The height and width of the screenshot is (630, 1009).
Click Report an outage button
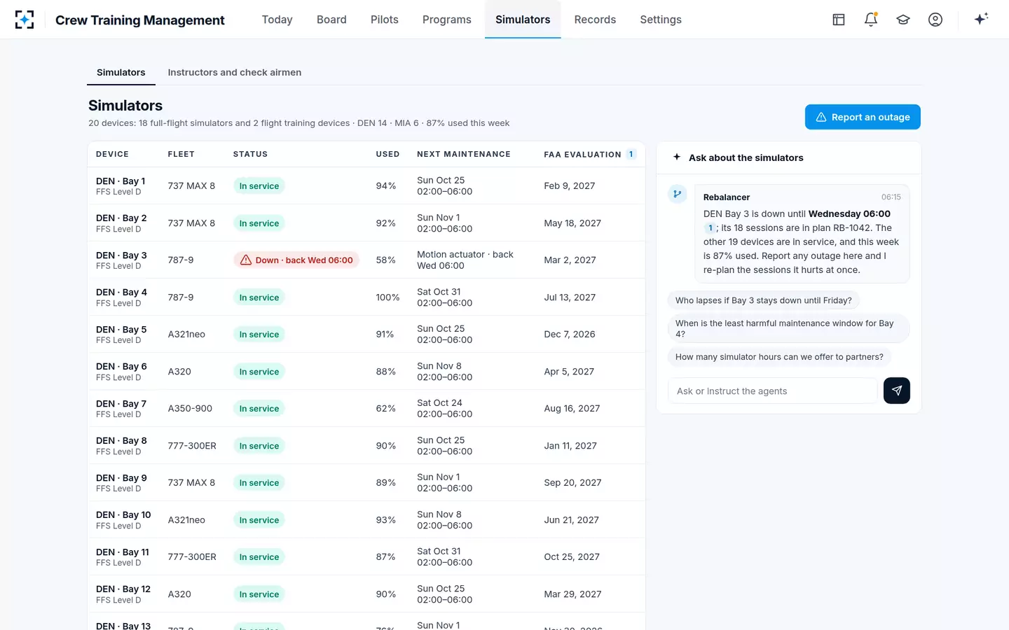pos(863,117)
